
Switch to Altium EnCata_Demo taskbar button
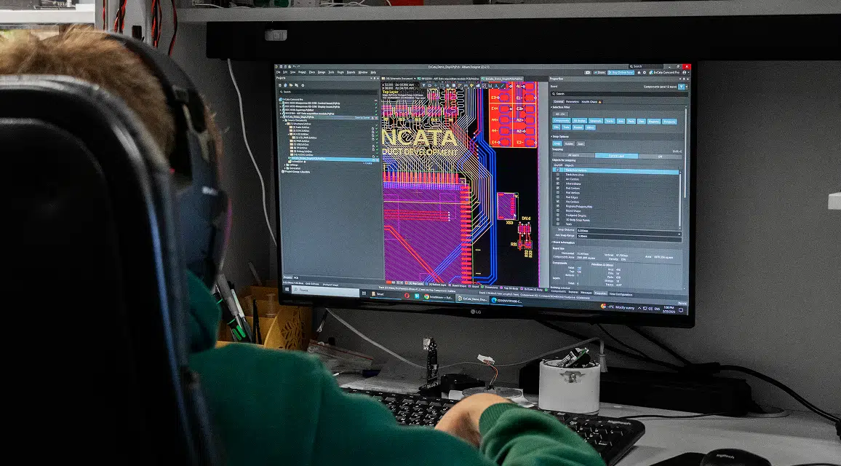pyautogui.click(x=472, y=299)
